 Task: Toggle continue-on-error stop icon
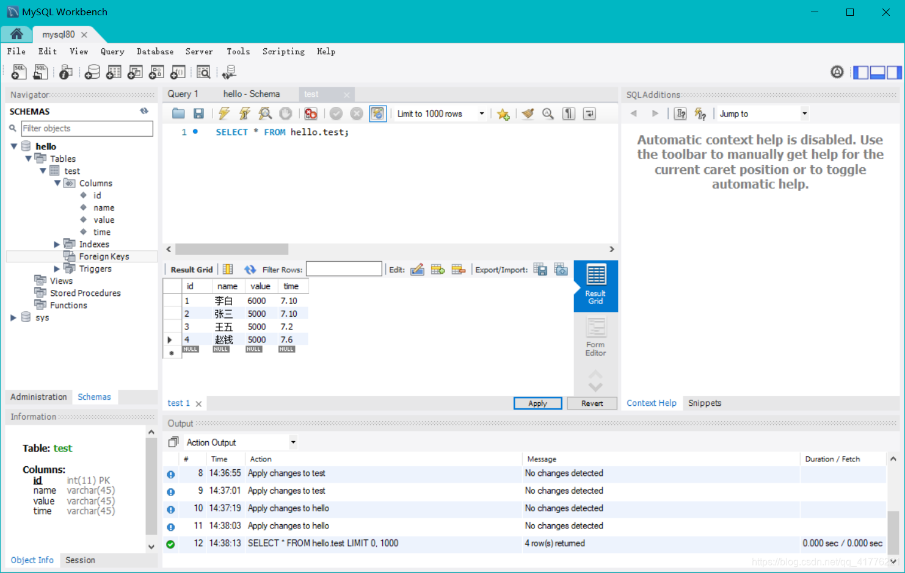(311, 114)
